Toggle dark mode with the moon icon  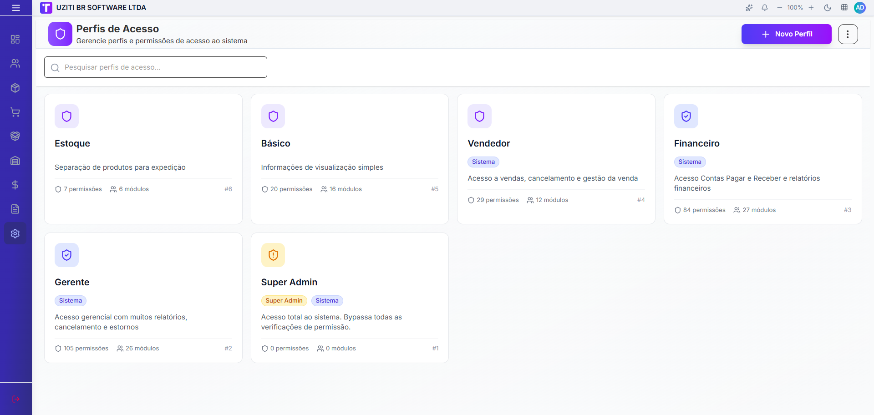click(828, 8)
